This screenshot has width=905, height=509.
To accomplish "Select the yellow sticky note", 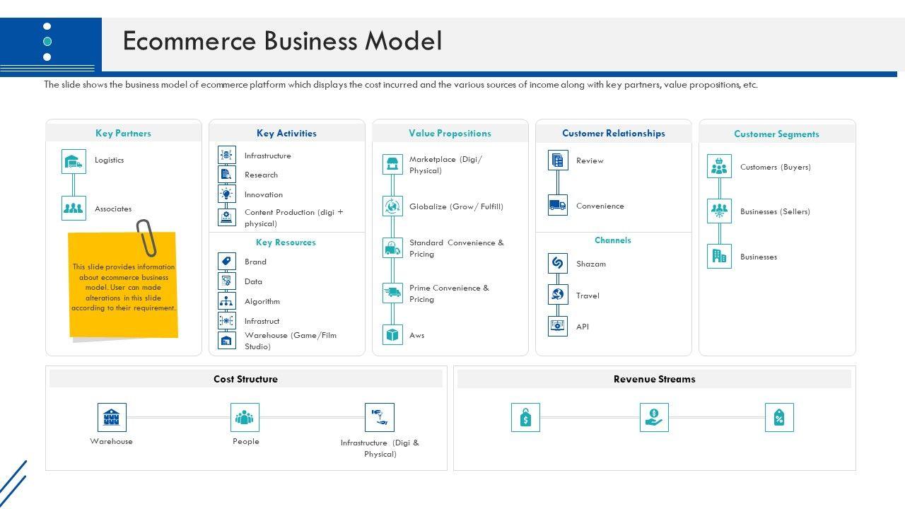I will 123,286.
